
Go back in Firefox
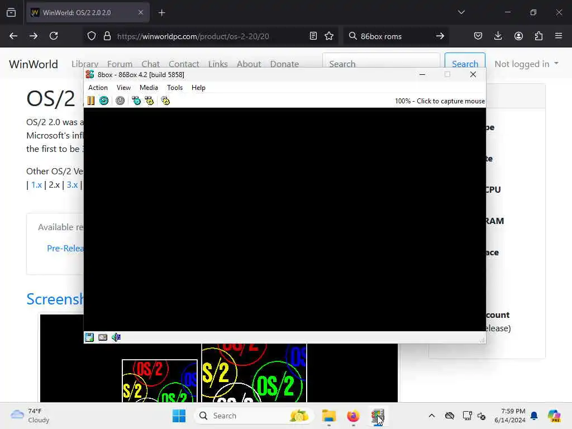coord(13,36)
